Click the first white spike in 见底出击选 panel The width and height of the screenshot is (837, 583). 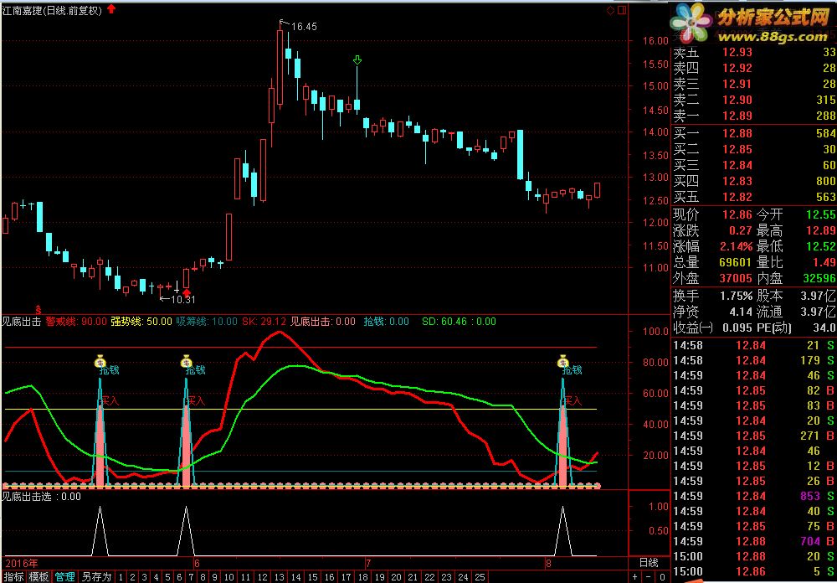100,532
